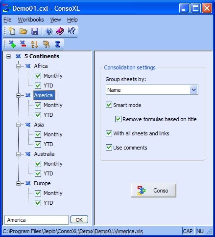This screenshot has width=215, height=237.
Task: Add a workbook with the green plus icon
Action: click(12, 44)
